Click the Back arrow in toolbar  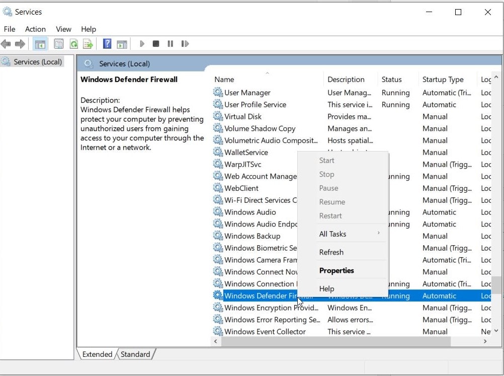[6, 44]
